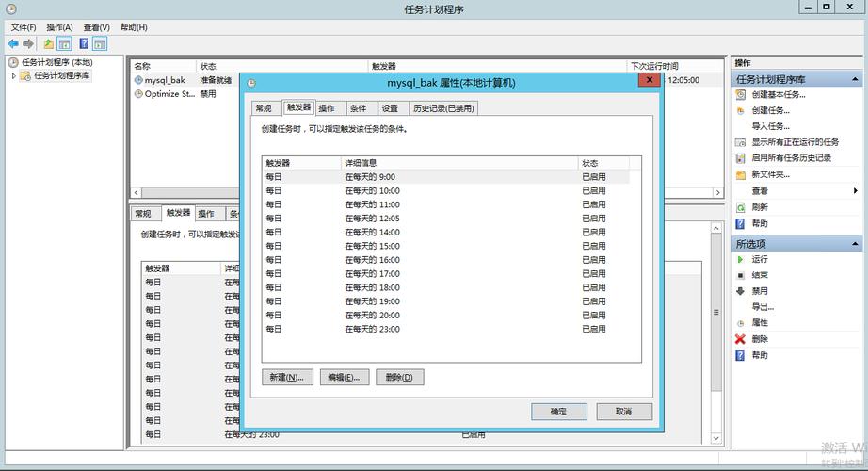Click the 任务计划程序库 folder icon in tree
The width and height of the screenshot is (868, 471).
click(25, 76)
